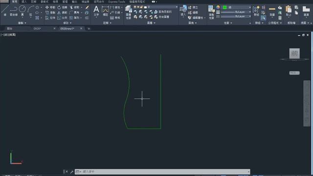Open Layer Properties manager
The width and height of the screenshot is (313, 176).
pyautogui.click(x=128, y=12)
